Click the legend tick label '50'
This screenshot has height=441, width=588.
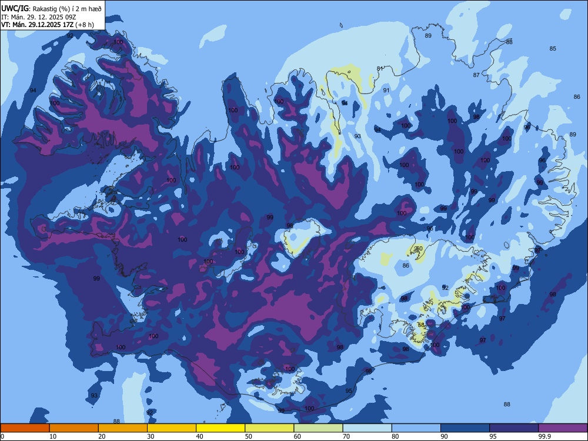tap(249, 436)
